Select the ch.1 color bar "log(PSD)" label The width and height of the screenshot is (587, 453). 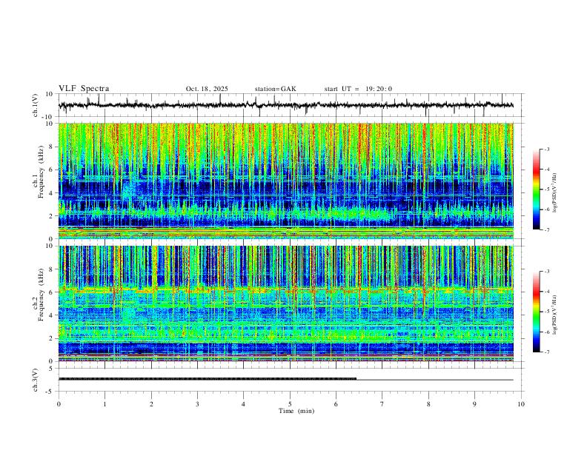point(555,193)
